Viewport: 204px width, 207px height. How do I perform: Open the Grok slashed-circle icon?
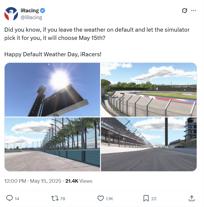coord(184,11)
